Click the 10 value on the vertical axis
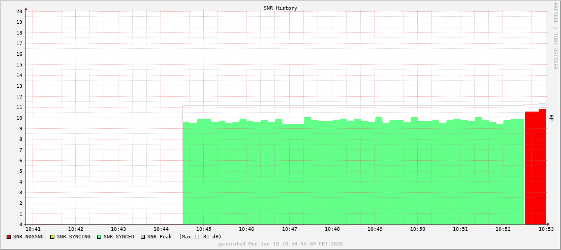Viewport: 561px width, 250px height. tap(19, 118)
